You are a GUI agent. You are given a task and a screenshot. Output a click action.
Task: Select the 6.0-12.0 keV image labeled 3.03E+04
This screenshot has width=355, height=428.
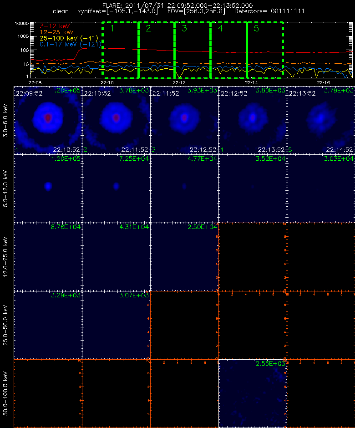click(x=321, y=189)
